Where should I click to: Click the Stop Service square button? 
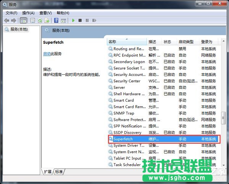pyautogui.click(x=80, y=21)
